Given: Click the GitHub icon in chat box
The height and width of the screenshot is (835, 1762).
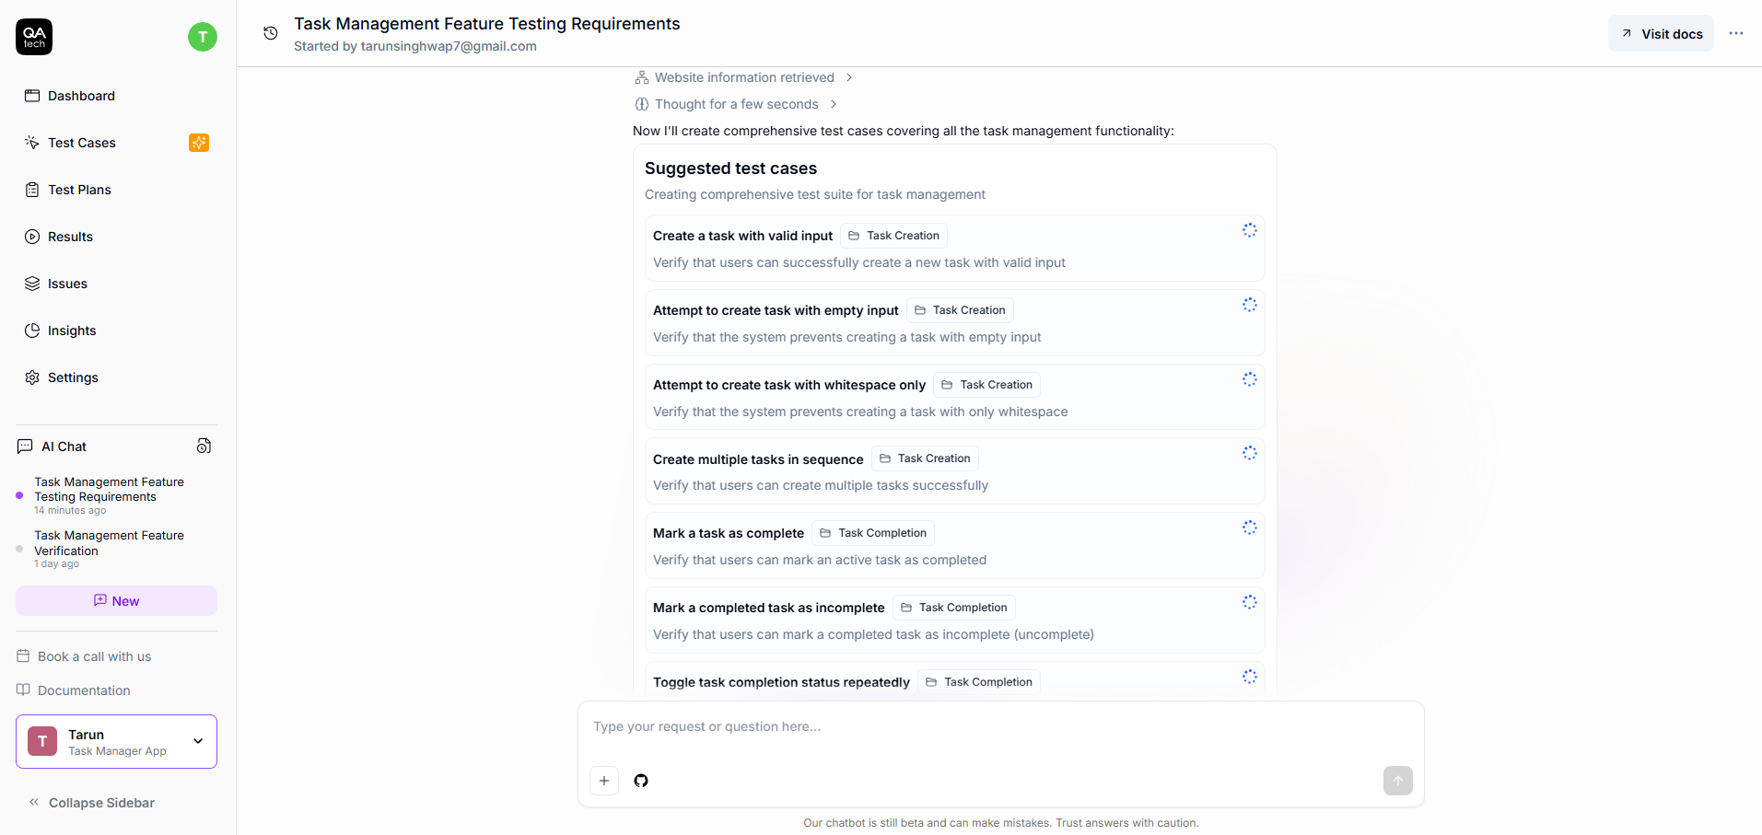Looking at the screenshot, I should (641, 781).
